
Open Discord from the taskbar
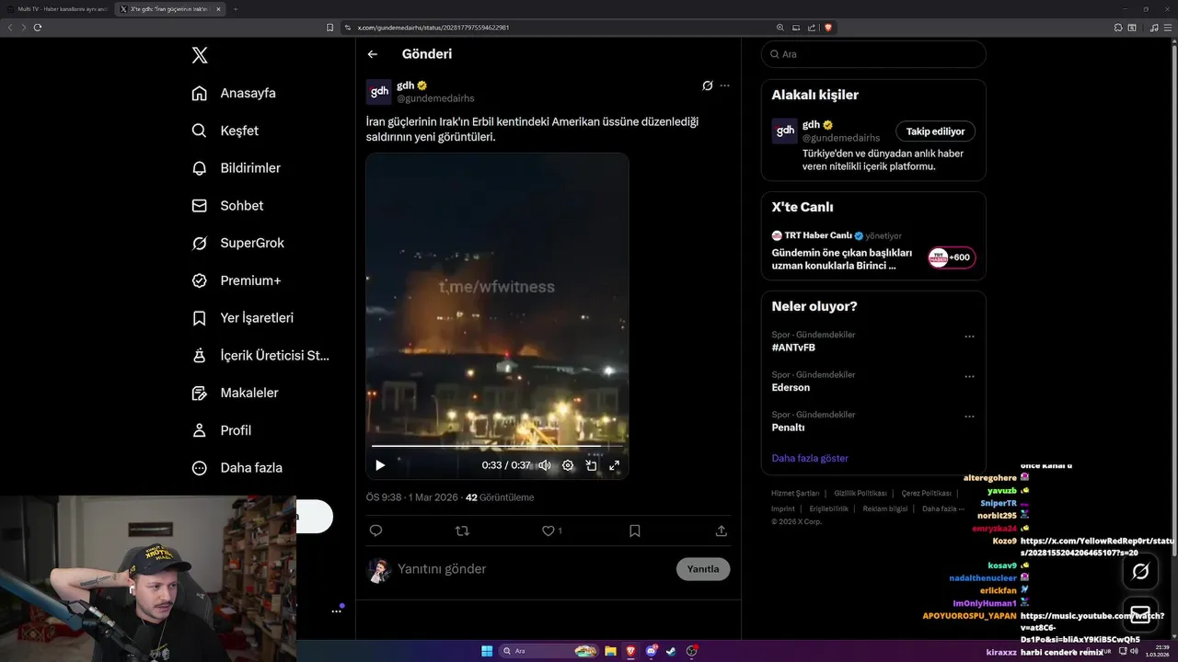(652, 651)
